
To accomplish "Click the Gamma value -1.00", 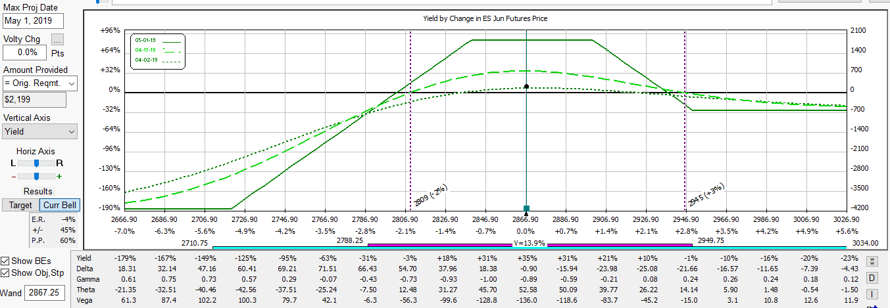I will point(488,279).
